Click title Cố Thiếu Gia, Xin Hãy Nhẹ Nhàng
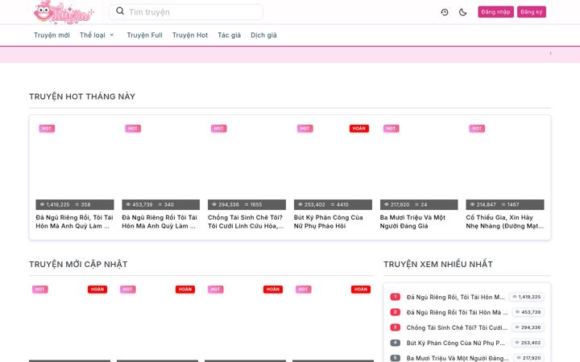The width and height of the screenshot is (580, 362). [505, 222]
